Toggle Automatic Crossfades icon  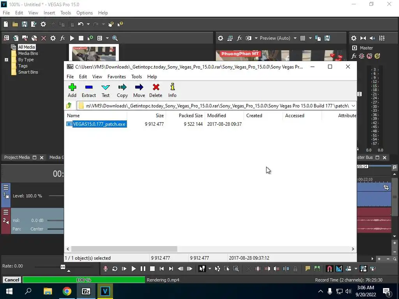pos(339,269)
